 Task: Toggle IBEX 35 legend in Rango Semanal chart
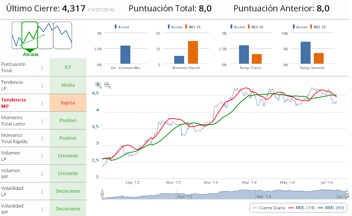point(318,27)
